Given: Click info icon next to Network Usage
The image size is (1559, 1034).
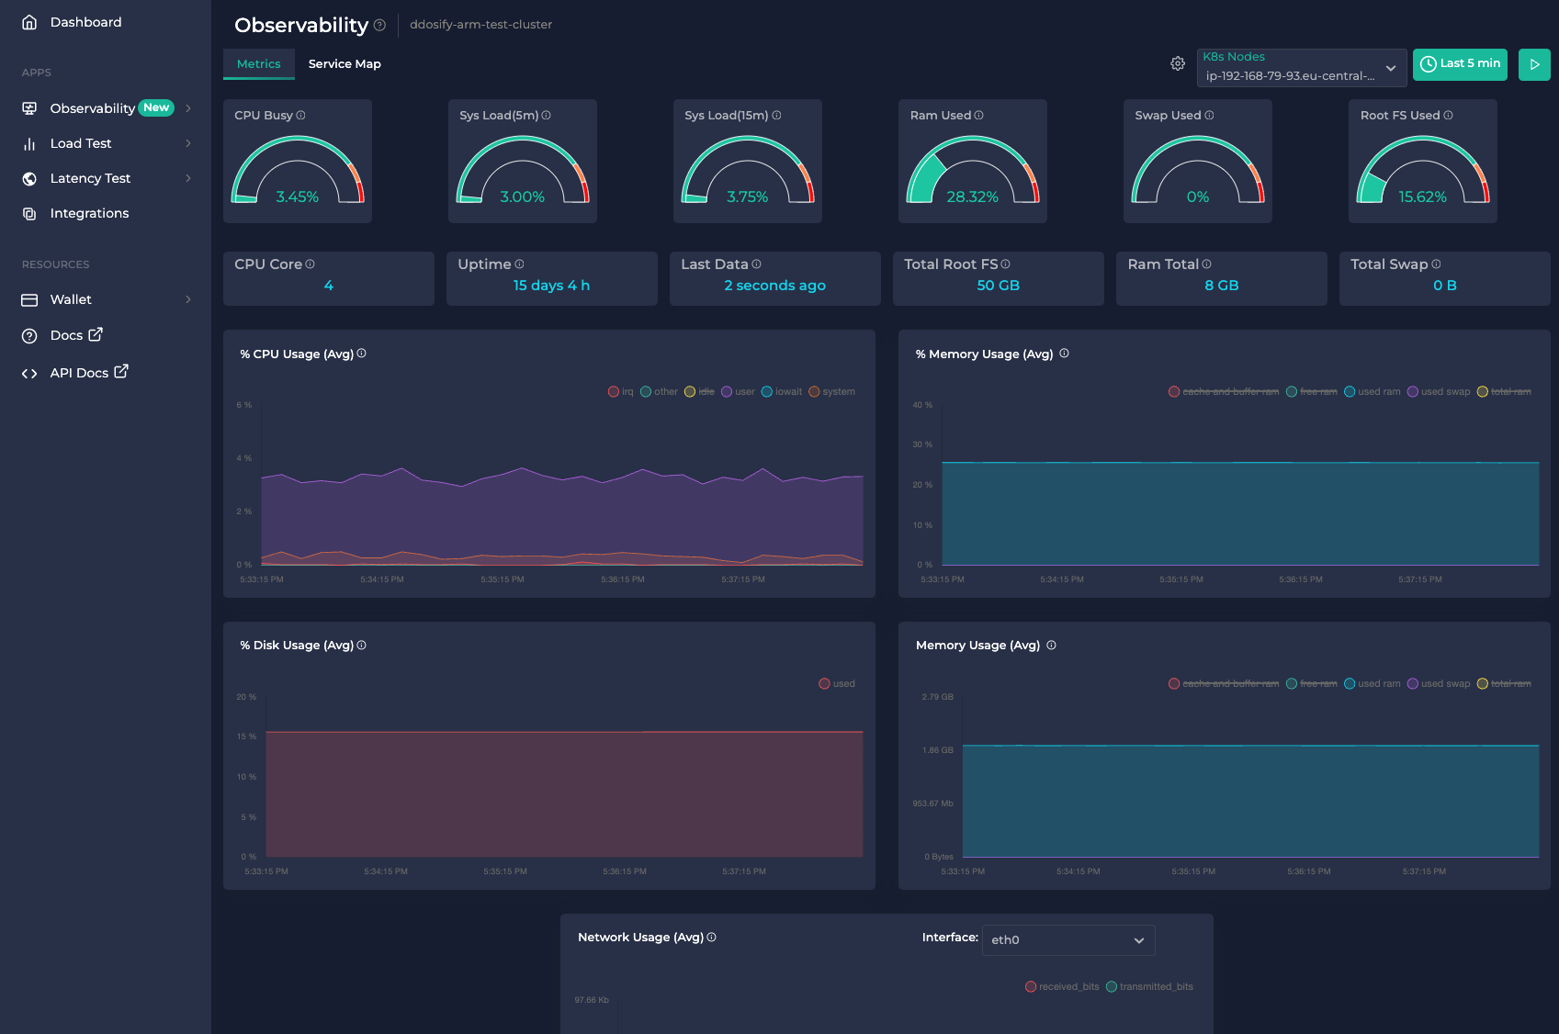Looking at the screenshot, I should [712, 938].
